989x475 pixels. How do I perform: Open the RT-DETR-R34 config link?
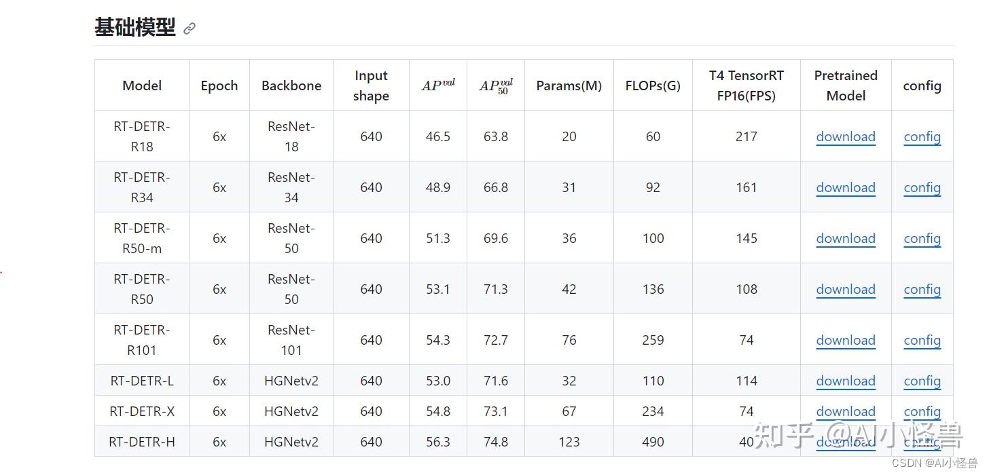point(922,187)
